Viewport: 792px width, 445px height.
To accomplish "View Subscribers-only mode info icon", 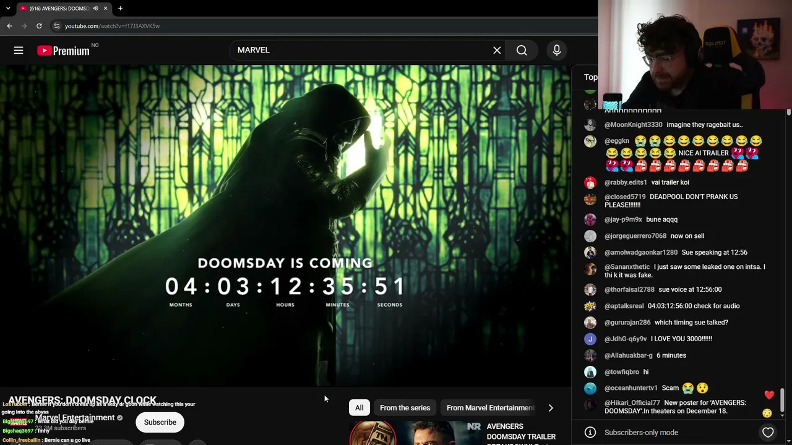I will (590, 433).
